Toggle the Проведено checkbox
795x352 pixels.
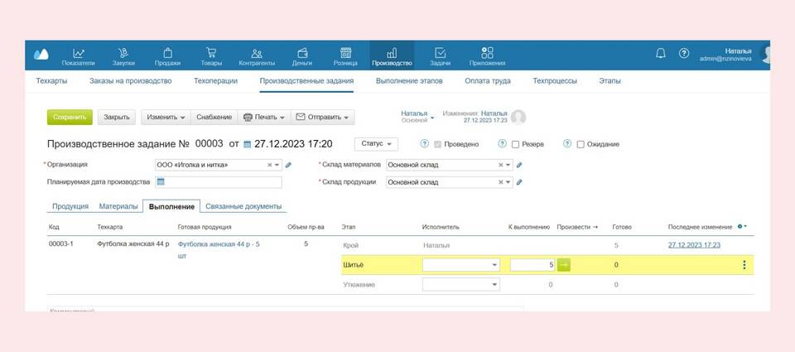(x=438, y=144)
